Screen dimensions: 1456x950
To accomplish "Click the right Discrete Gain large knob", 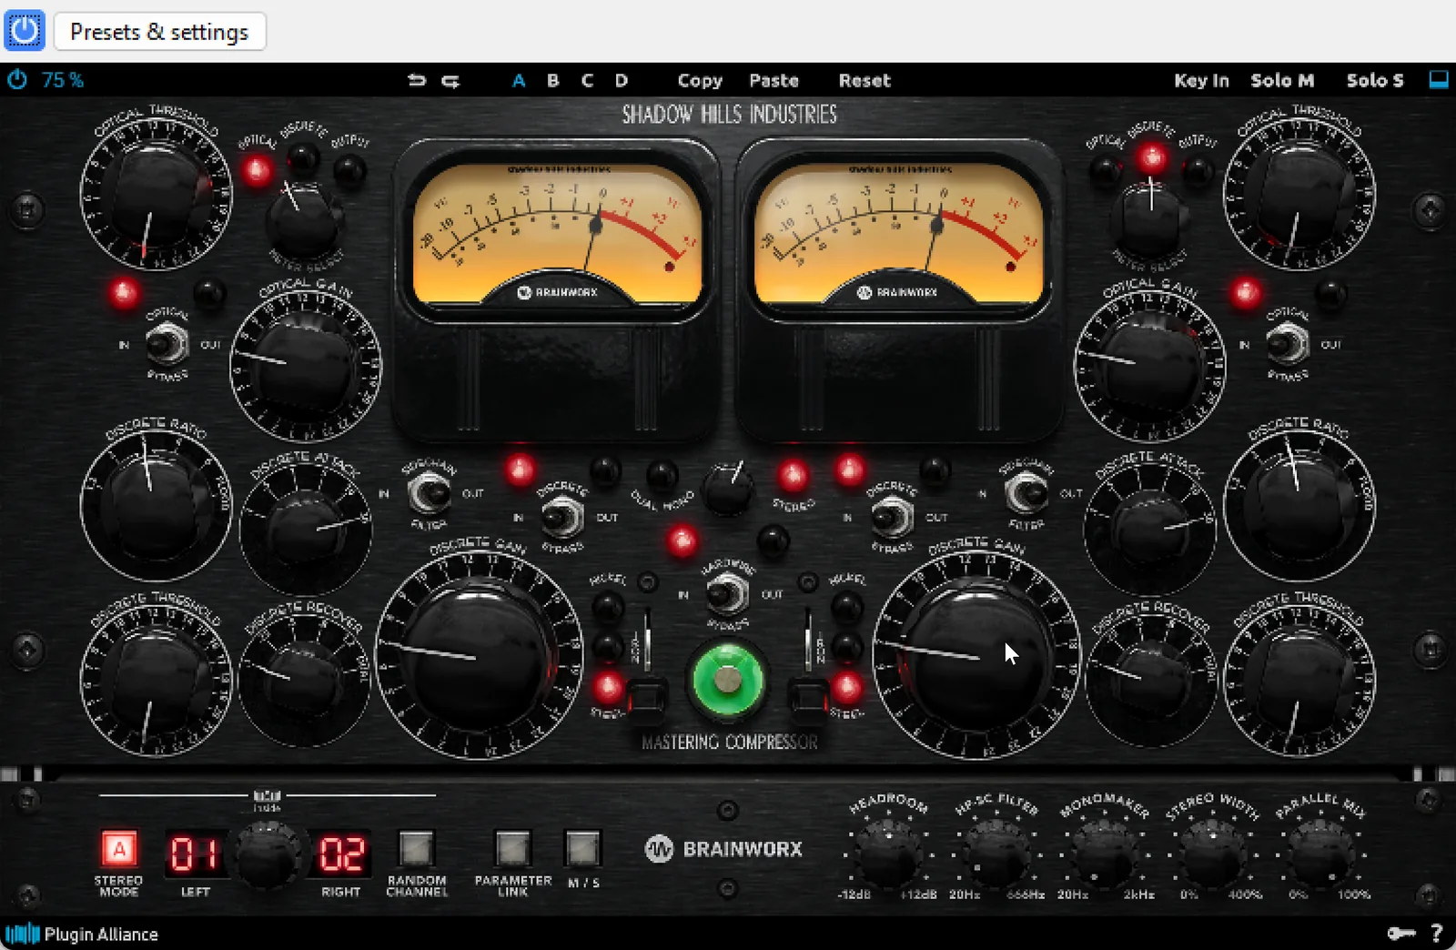I will coord(977,655).
